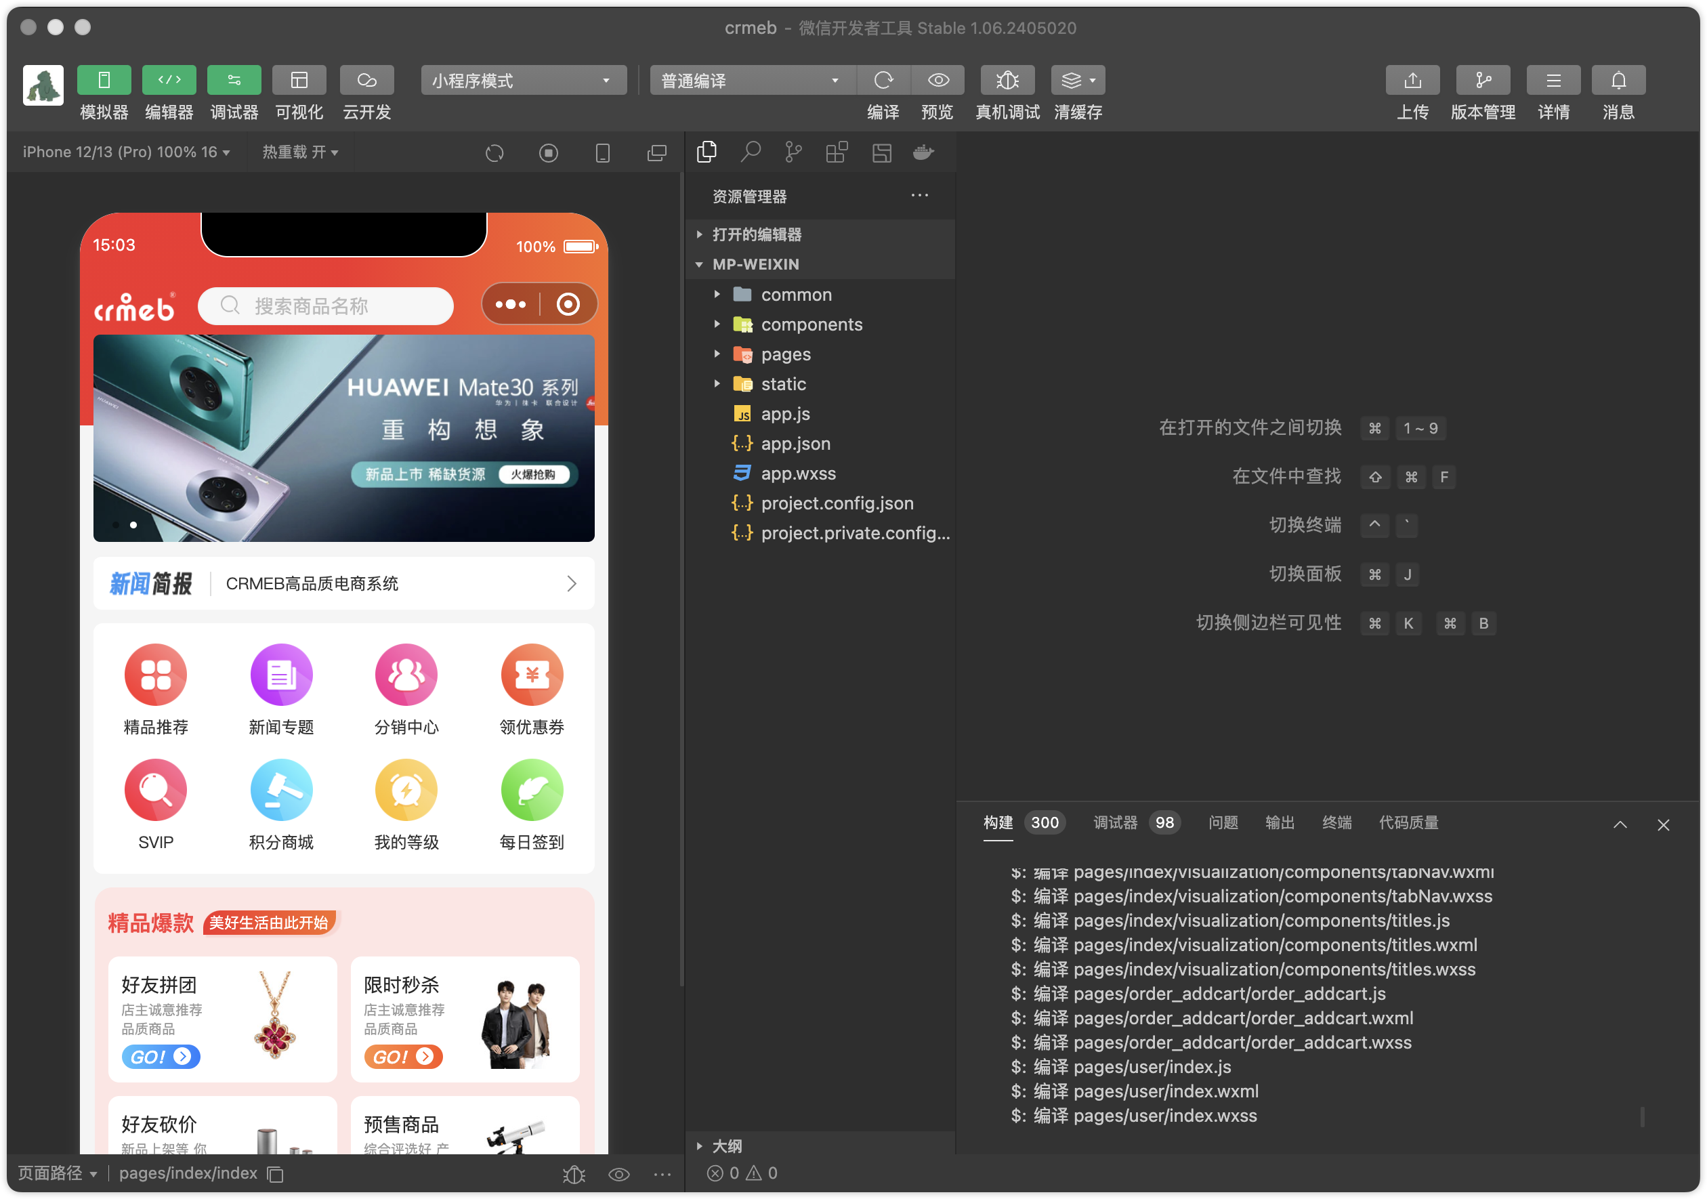
Task: Click the status bar debug bug icon
Action: (574, 1174)
